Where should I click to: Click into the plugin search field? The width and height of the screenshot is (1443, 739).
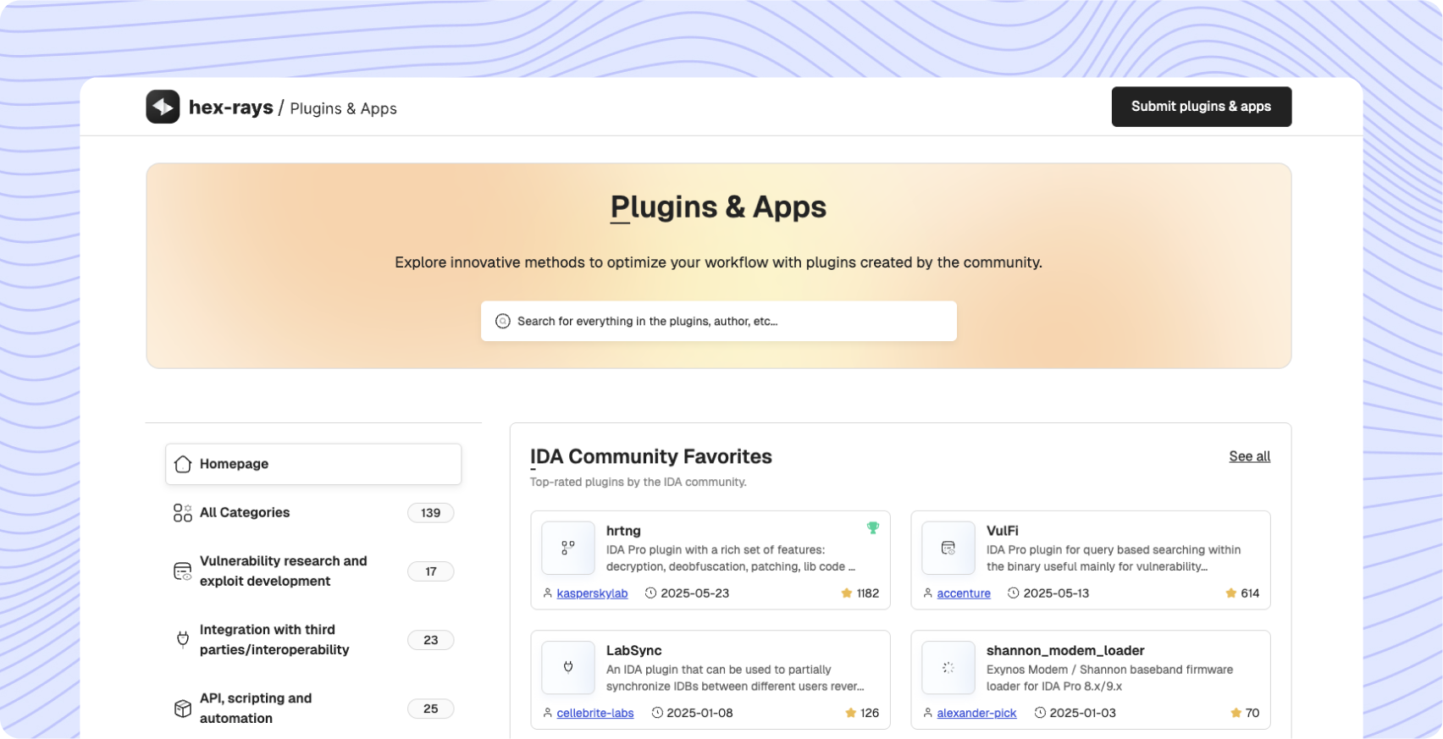point(728,322)
